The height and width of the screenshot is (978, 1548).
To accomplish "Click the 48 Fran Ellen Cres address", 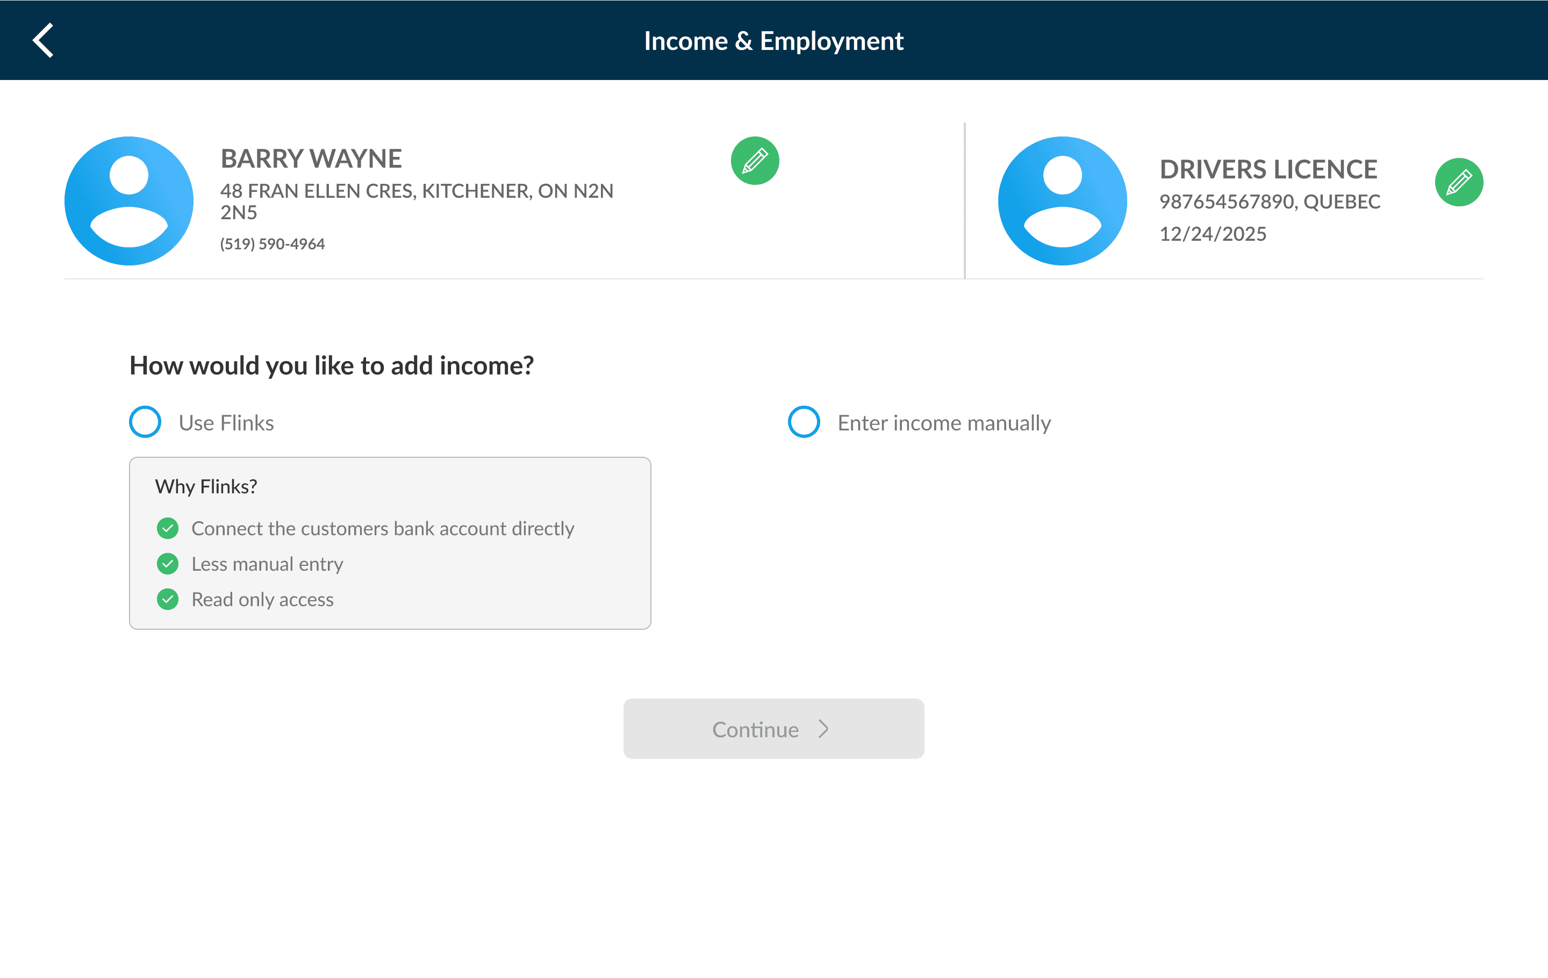I will pos(417,191).
